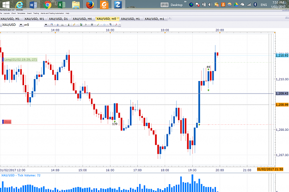Screen dimensions: 289x192
Task: Switch to the XAU/USD, D1 chart tab
Action: click(58, 19)
